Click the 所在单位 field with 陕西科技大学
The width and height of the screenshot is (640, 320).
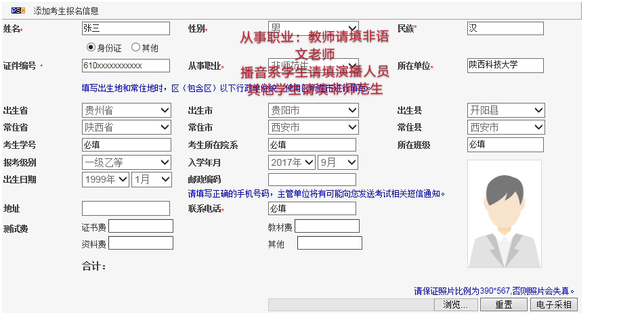[x=505, y=66]
